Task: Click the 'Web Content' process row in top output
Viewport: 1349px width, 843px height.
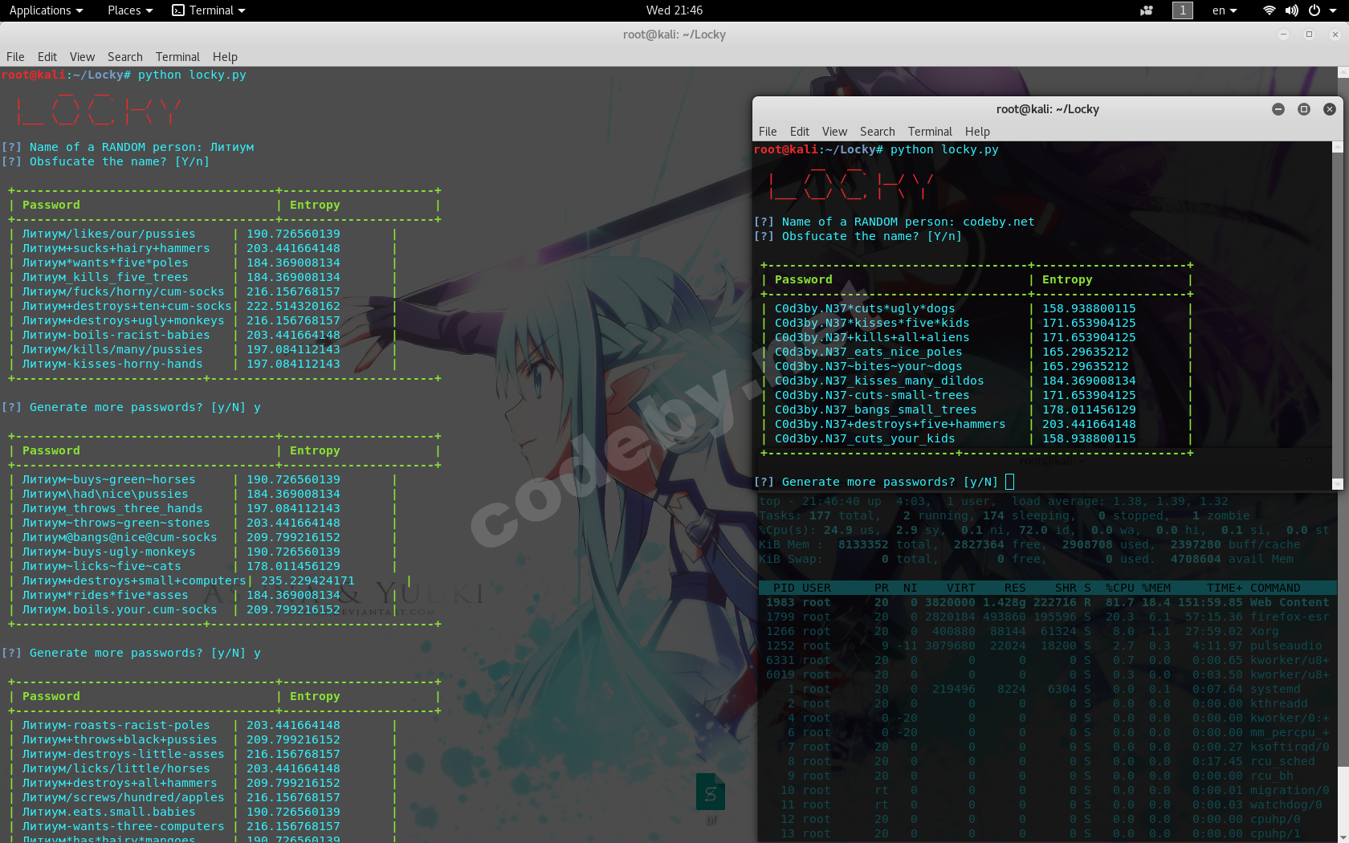Action: pos(1047,602)
